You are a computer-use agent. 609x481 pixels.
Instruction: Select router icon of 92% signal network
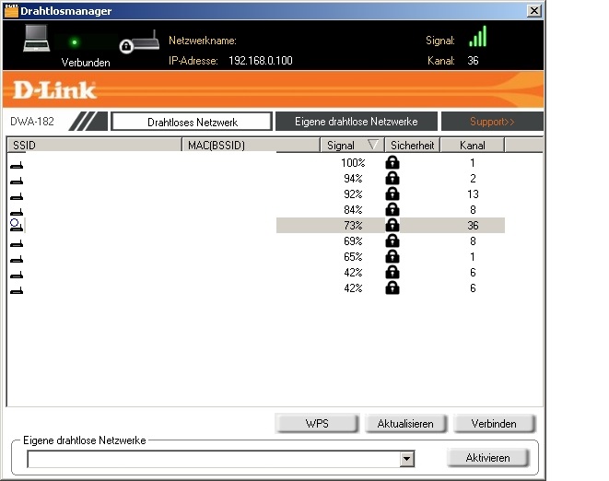point(17,196)
